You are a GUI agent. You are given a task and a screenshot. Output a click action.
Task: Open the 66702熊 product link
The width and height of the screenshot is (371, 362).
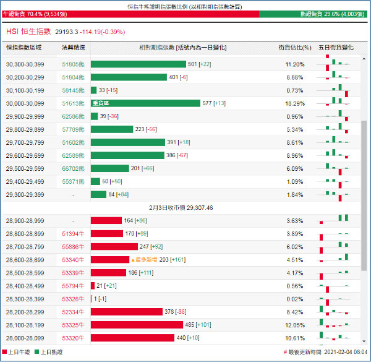pyautogui.click(x=74, y=168)
